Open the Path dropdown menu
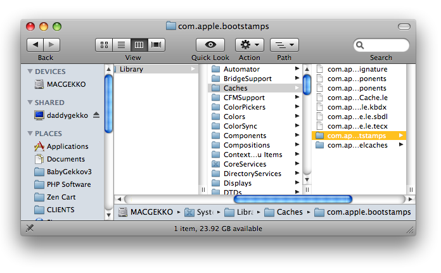The height and width of the screenshot is (273, 441). tap(284, 45)
